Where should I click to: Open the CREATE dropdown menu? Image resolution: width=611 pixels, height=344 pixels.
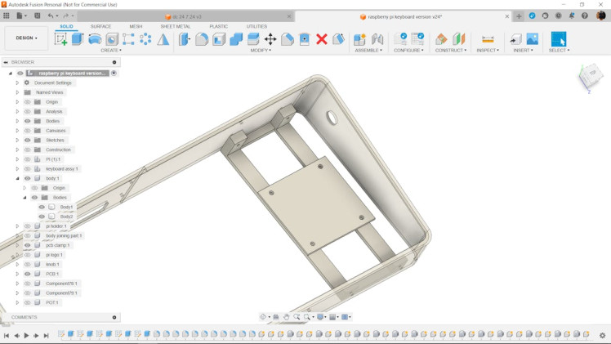coord(111,51)
